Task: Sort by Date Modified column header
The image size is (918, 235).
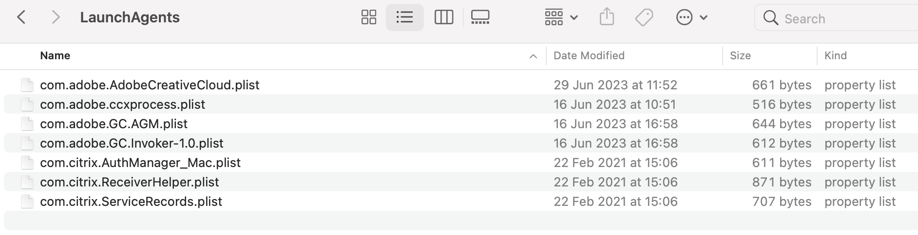Action: click(589, 56)
